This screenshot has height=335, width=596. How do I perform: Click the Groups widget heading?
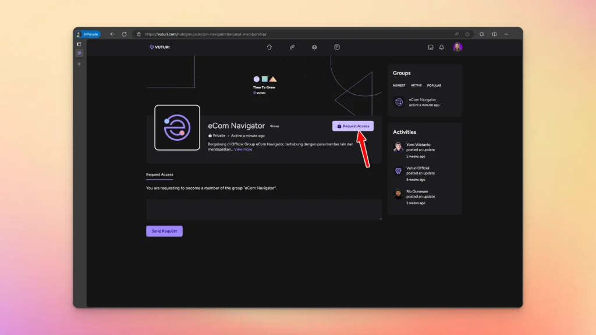click(x=402, y=73)
